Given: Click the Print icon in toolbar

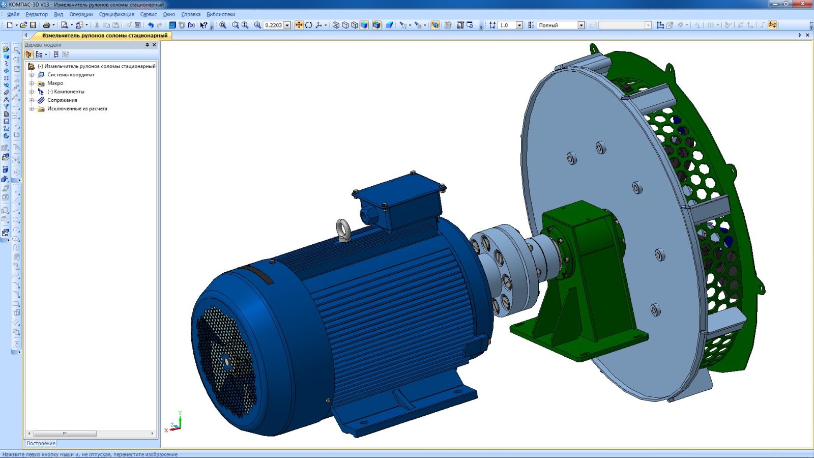Looking at the screenshot, I should (46, 25).
